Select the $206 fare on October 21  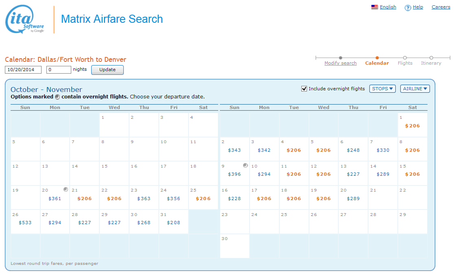pyautogui.click(x=84, y=199)
